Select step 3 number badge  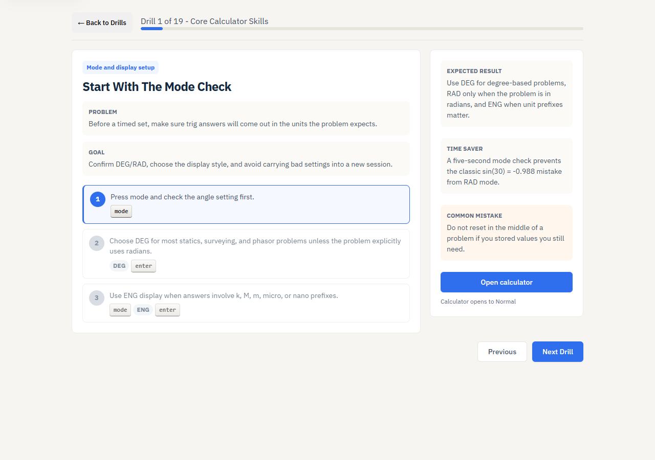[x=97, y=298]
